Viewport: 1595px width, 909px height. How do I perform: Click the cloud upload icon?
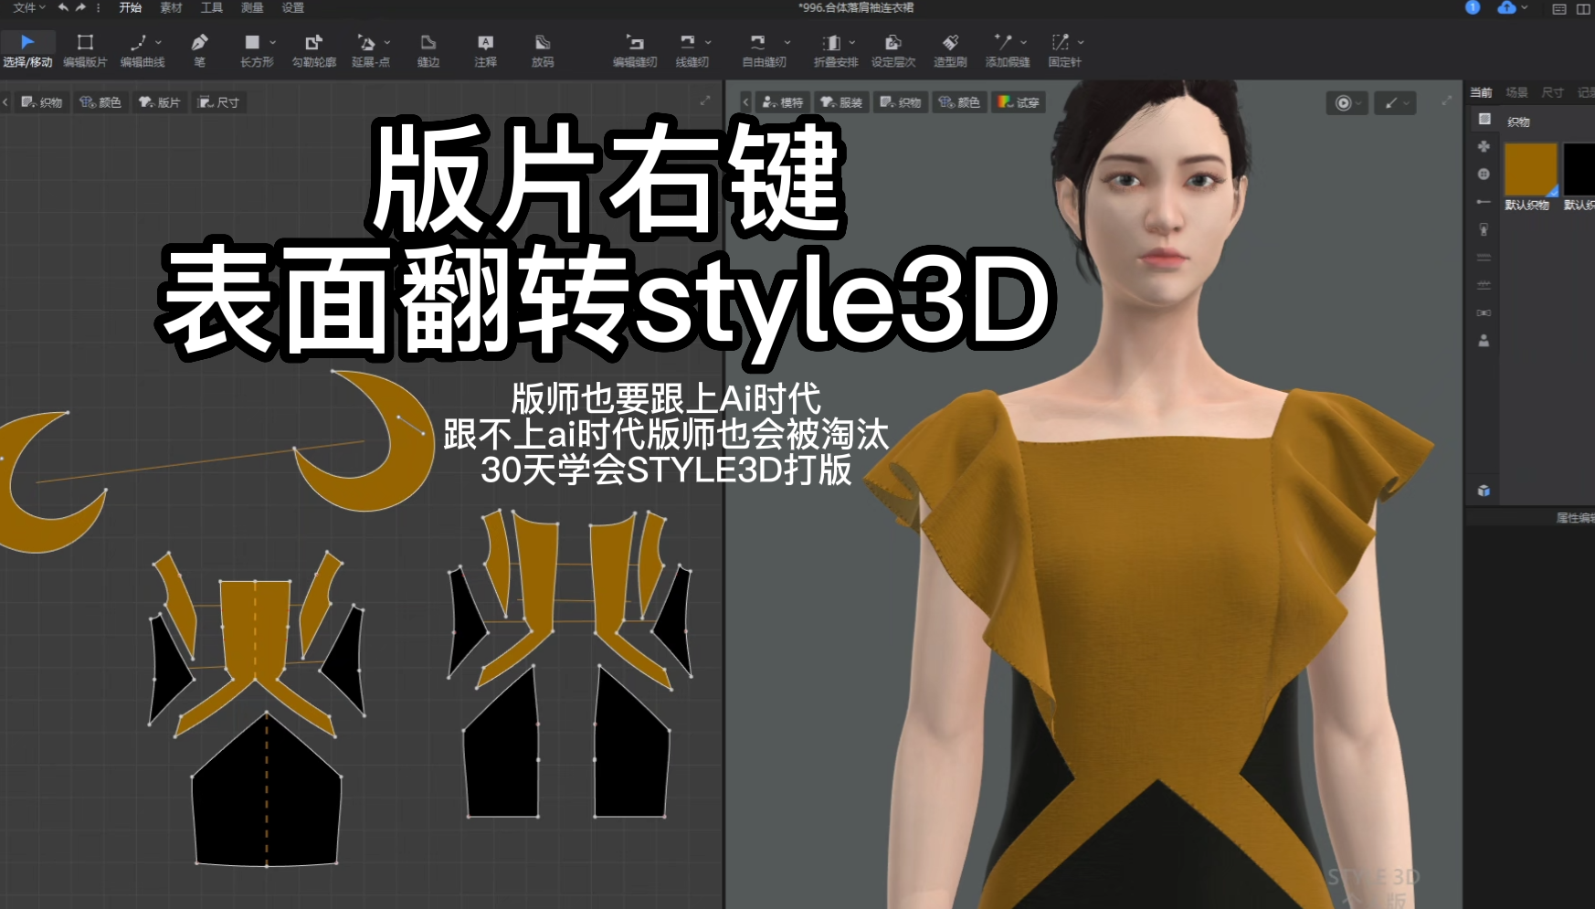pyautogui.click(x=1506, y=7)
